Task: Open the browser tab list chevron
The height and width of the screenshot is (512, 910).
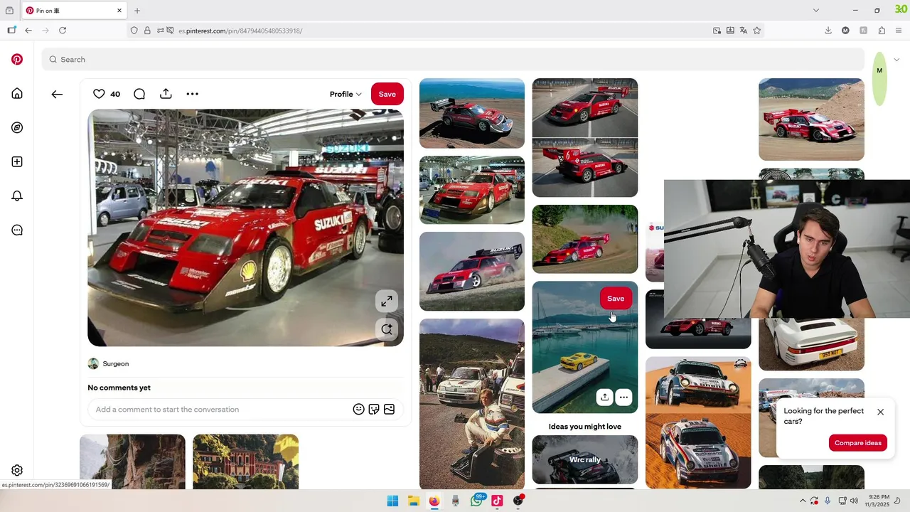Action: (816, 11)
